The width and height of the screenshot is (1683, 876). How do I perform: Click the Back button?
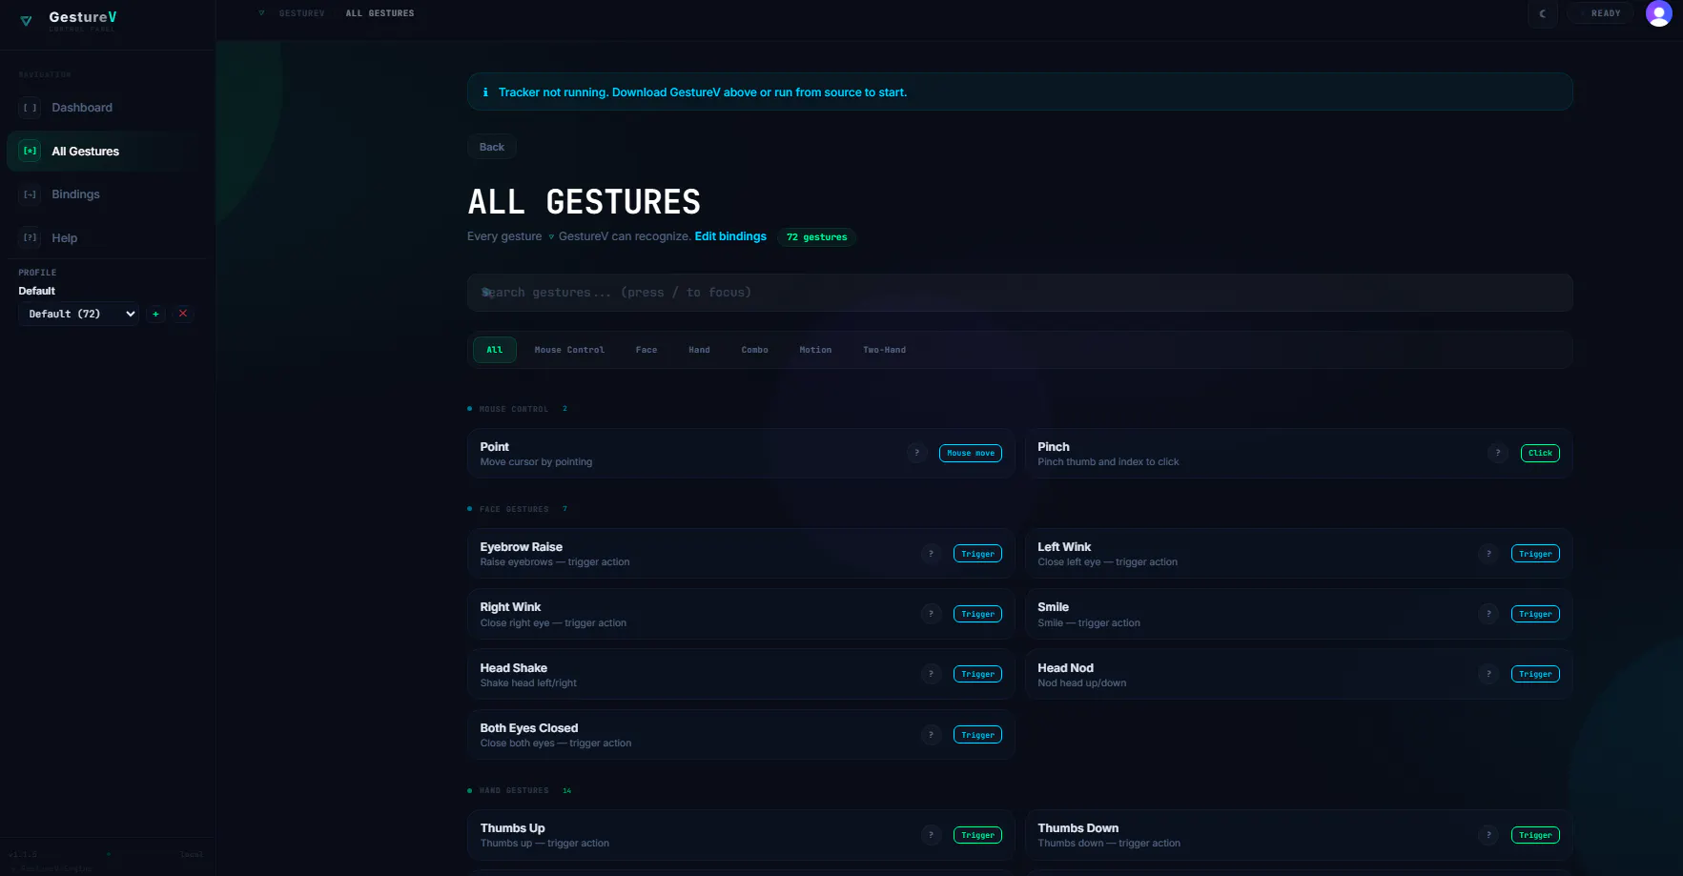[492, 147]
